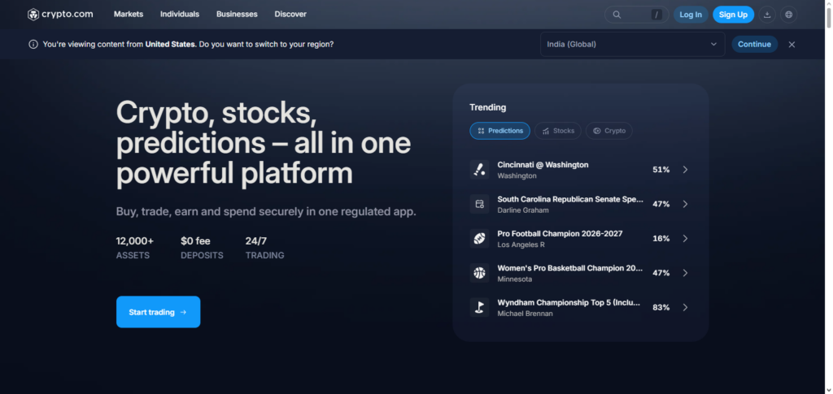Click the '$0 fee' deposits stat
The image size is (833, 394).
click(x=195, y=241)
